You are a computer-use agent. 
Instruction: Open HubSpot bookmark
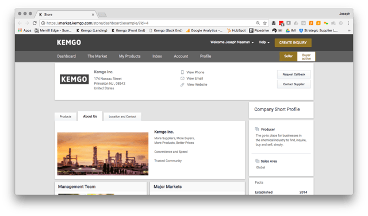point(236,30)
